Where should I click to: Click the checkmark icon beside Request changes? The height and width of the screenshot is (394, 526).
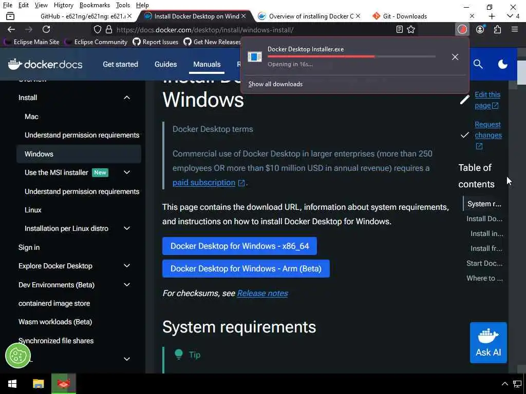[x=464, y=135]
